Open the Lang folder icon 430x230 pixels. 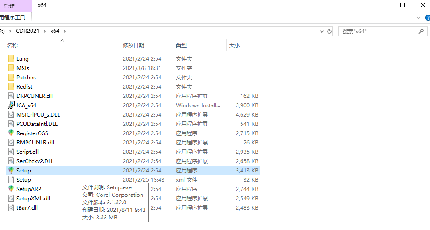tap(11, 58)
